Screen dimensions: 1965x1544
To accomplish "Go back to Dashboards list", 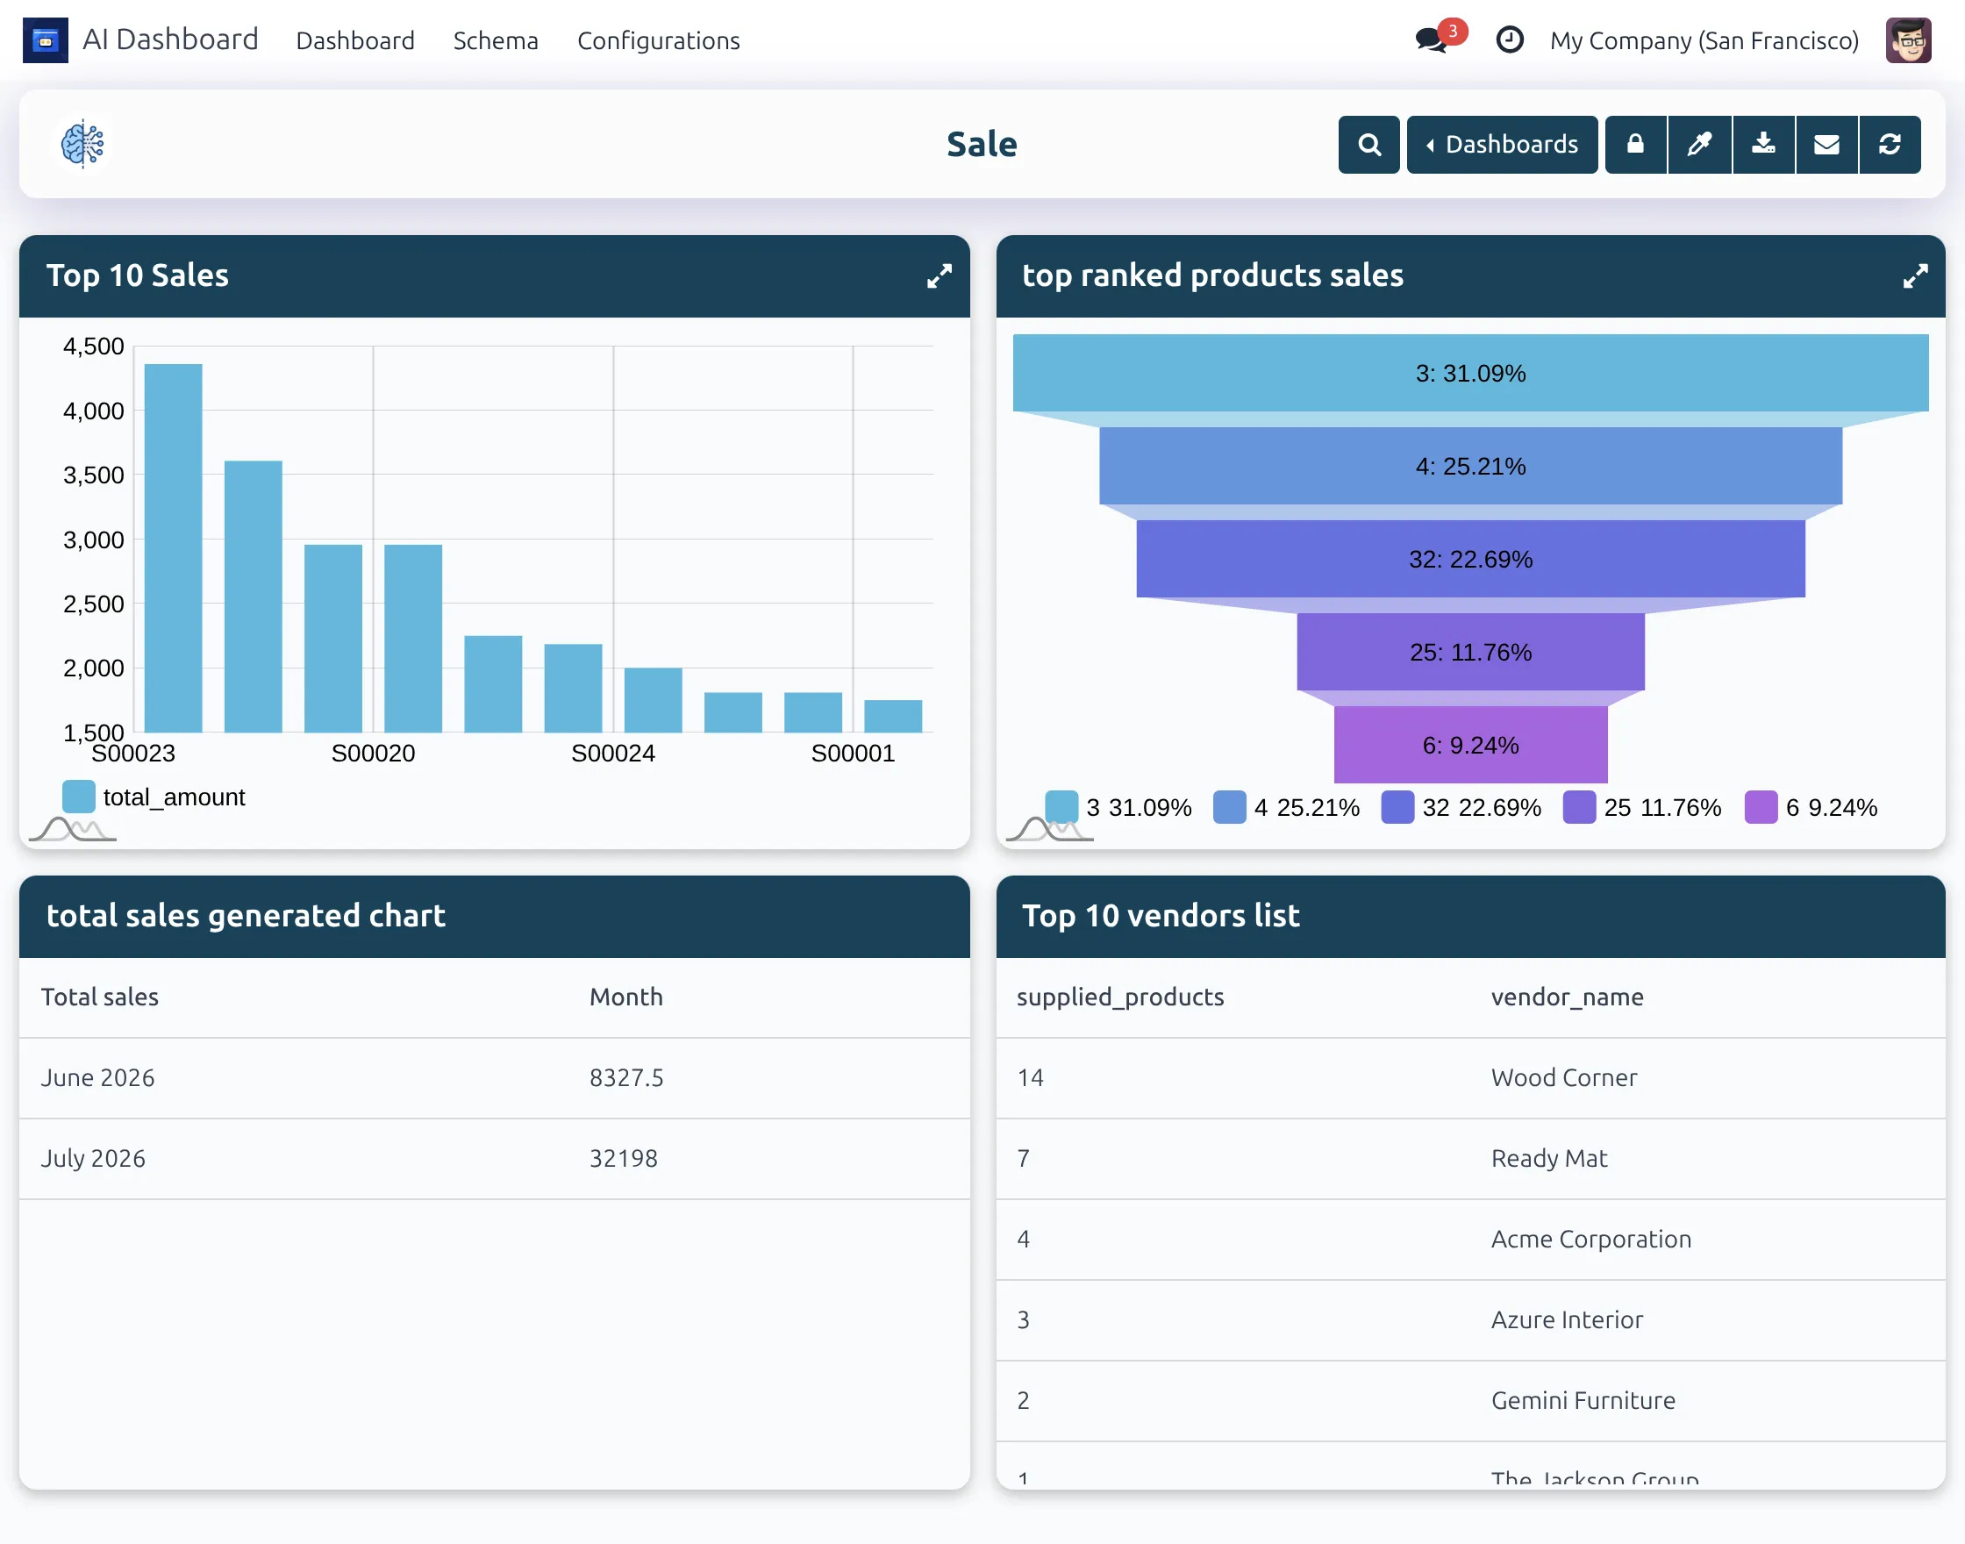I will (1502, 145).
